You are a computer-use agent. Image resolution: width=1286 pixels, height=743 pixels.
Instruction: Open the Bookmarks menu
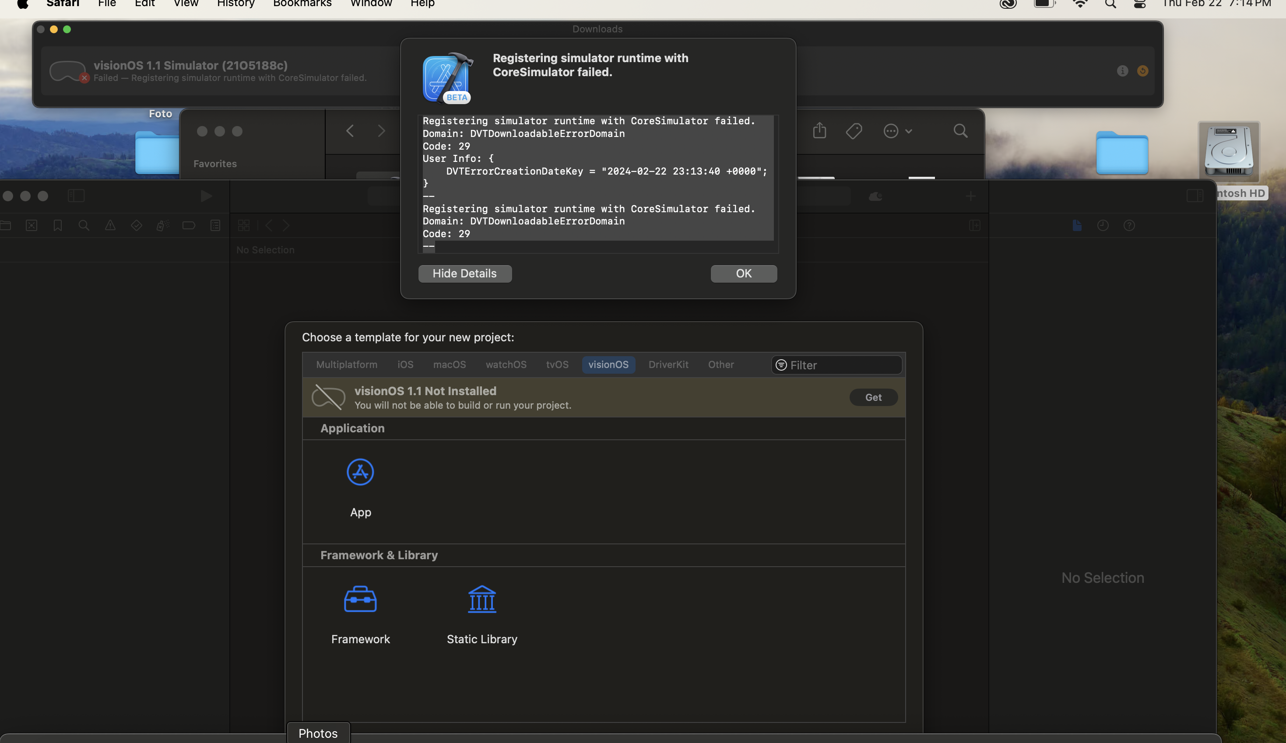point(302,4)
